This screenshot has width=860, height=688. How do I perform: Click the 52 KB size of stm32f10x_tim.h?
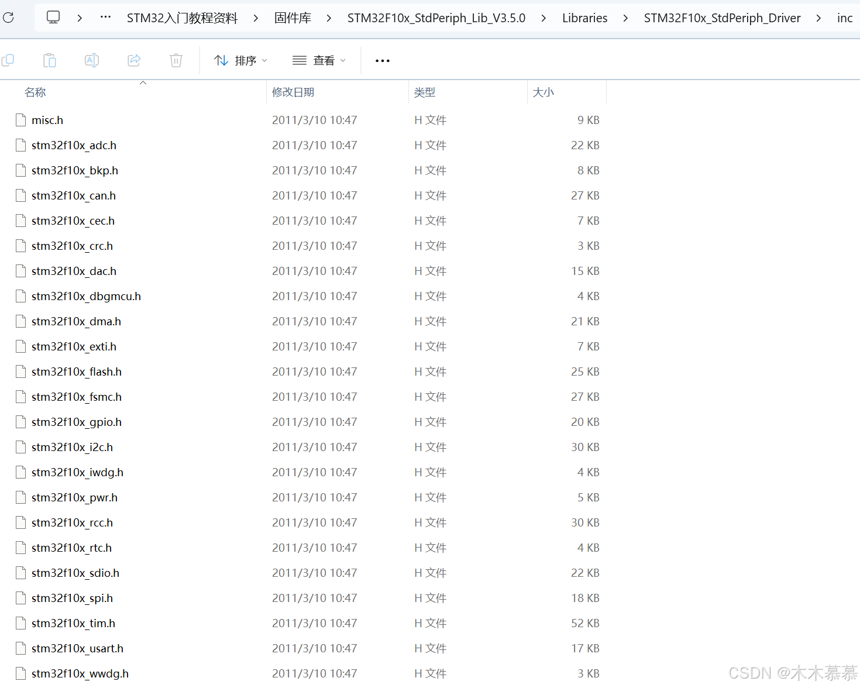(x=585, y=623)
